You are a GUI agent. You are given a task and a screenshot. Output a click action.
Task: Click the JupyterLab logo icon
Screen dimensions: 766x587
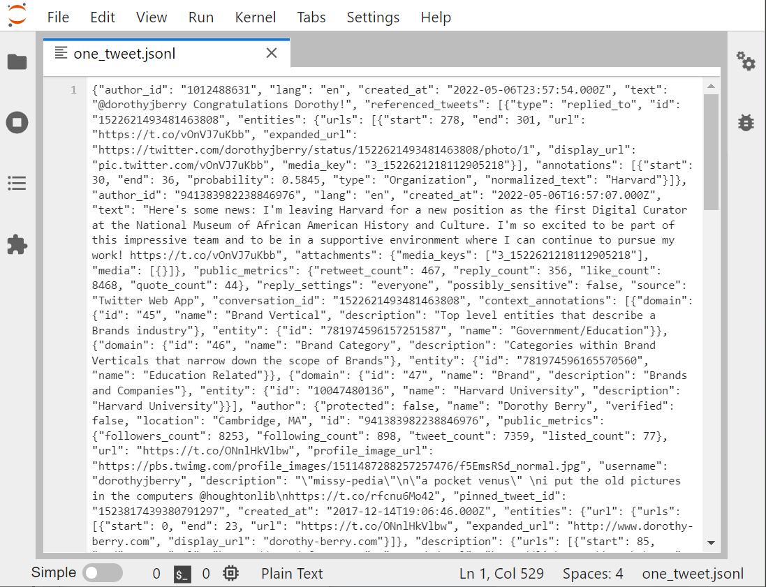pos(17,15)
